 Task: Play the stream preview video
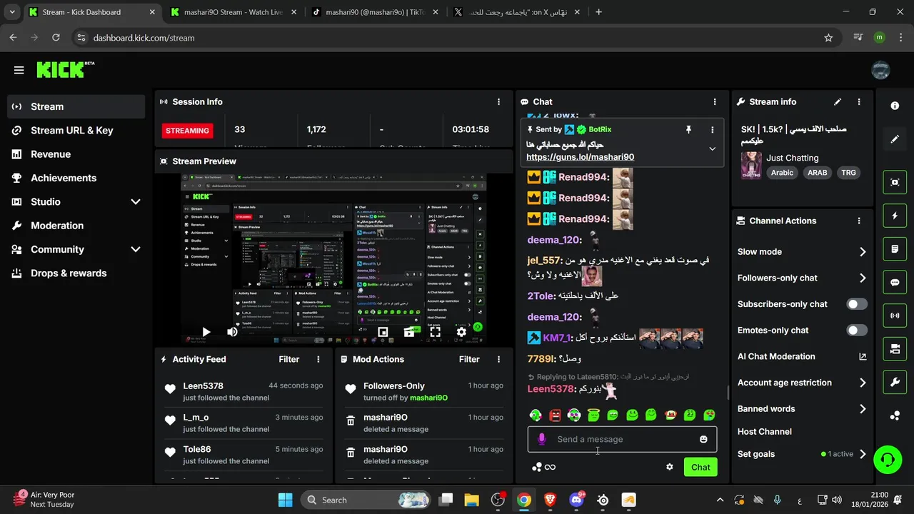point(206,332)
